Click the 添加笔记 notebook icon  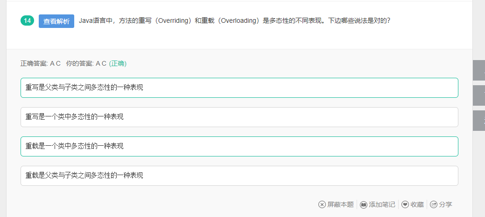click(364, 204)
